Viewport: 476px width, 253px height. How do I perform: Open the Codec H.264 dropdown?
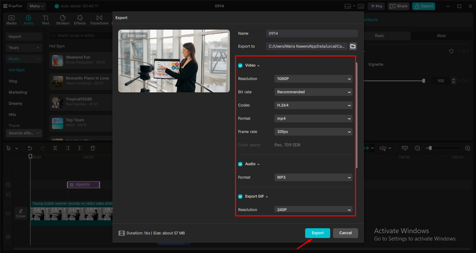pyautogui.click(x=313, y=105)
